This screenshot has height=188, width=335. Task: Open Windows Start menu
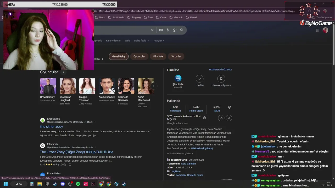click(x=5, y=184)
